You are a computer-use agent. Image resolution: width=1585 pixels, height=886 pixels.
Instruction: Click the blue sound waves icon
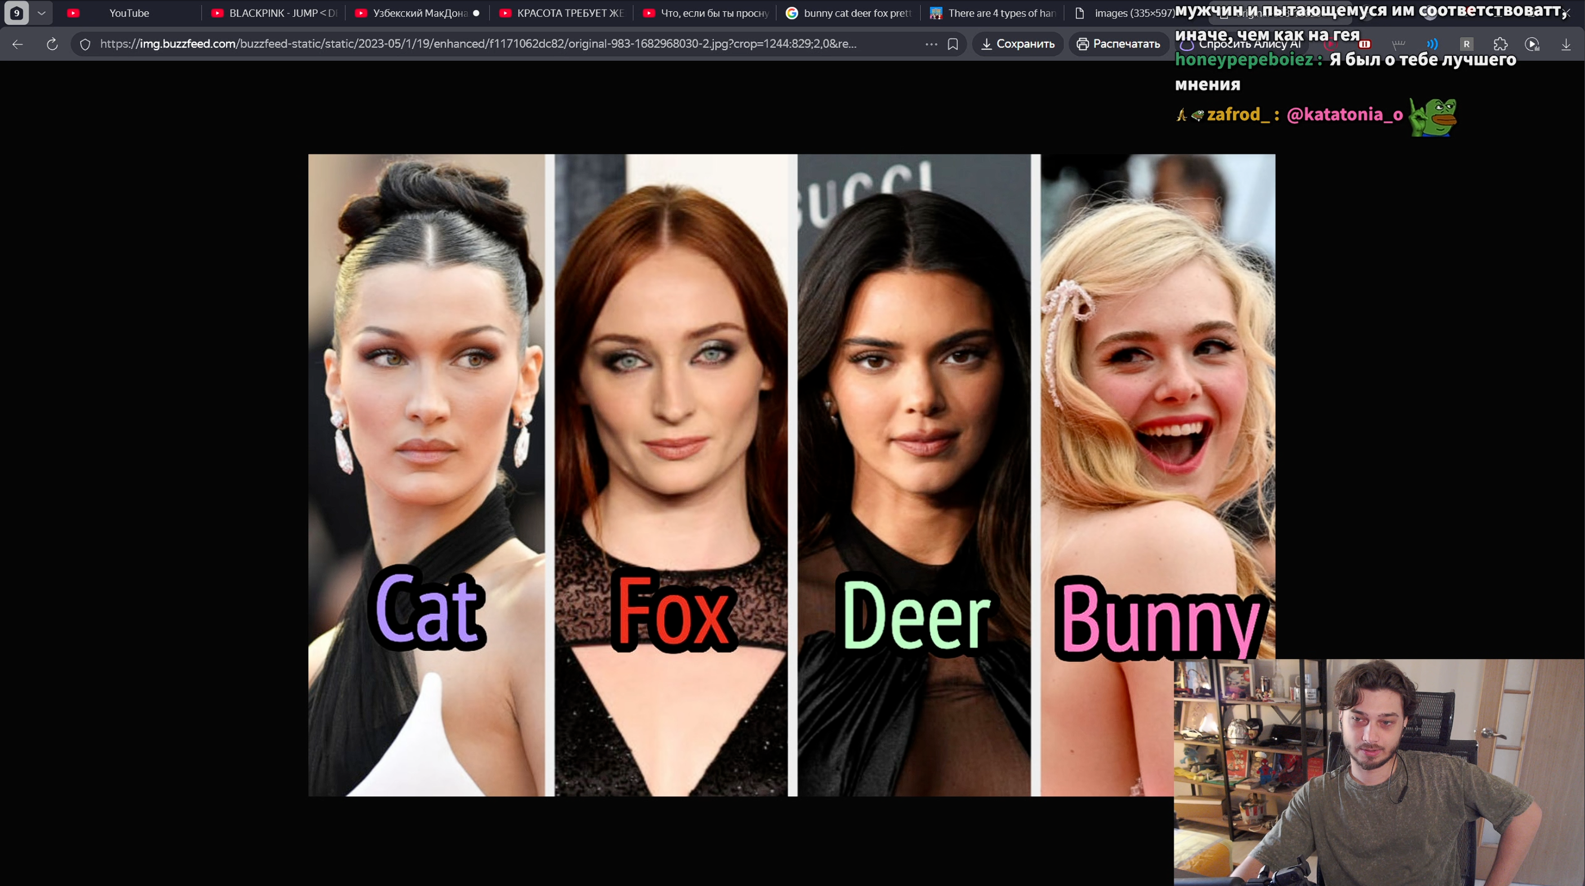1432,44
